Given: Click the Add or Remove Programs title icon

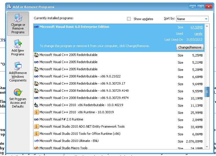Looking at the screenshot, I should pyautogui.click(x=9, y=7).
